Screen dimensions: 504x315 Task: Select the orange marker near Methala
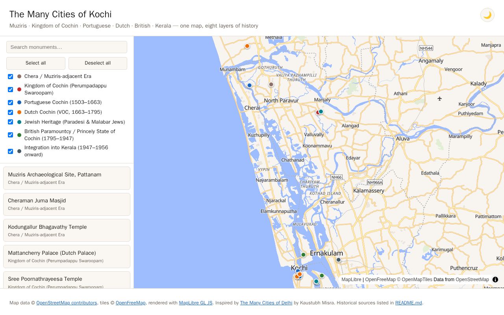point(247,46)
